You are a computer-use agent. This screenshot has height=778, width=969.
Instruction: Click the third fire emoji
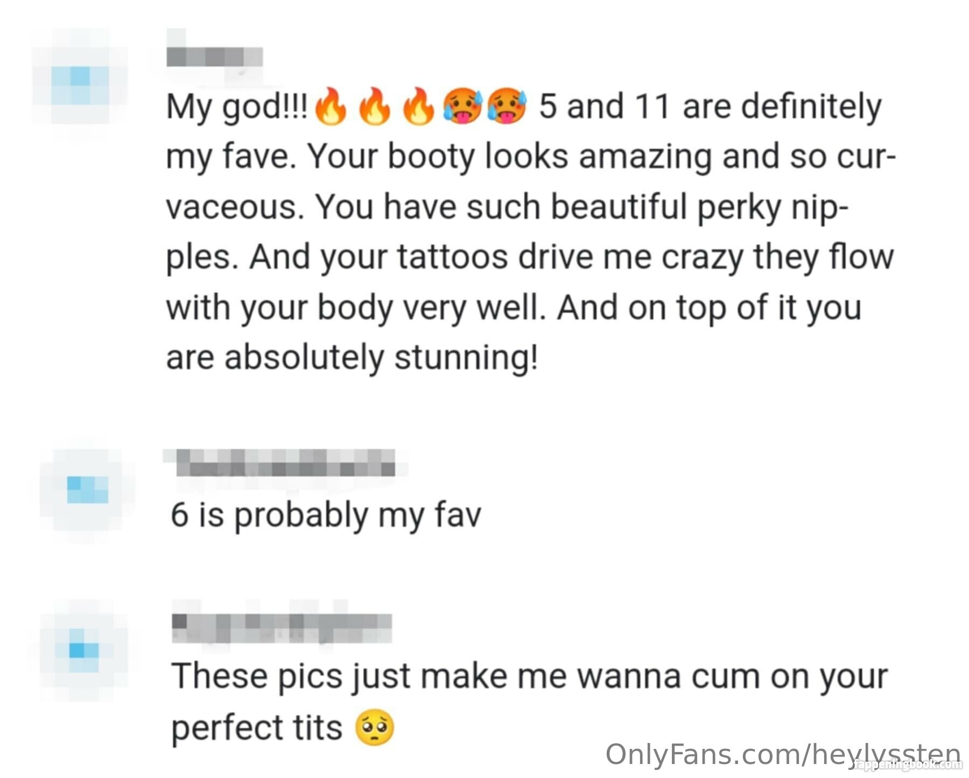tap(418, 107)
